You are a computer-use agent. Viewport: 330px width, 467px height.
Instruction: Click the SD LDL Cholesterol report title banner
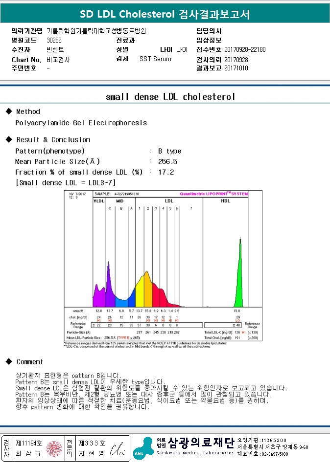point(165,14)
